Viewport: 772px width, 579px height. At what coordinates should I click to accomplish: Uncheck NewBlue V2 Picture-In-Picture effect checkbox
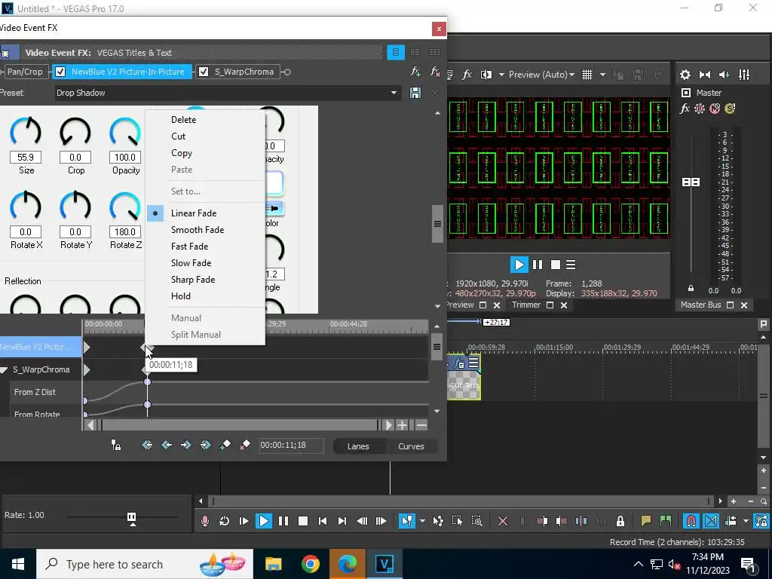pyautogui.click(x=60, y=72)
